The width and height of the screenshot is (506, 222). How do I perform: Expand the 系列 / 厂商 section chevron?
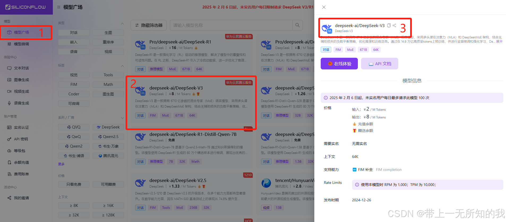click(x=122, y=118)
